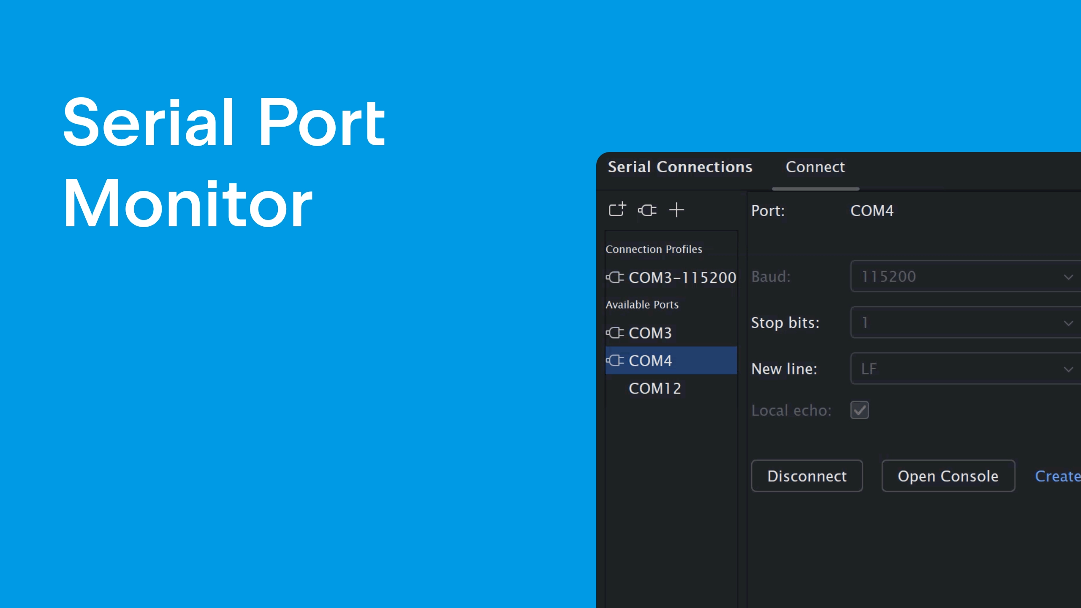Click the Disconnect button
Screen dimensions: 1081x608
point(807,475)
